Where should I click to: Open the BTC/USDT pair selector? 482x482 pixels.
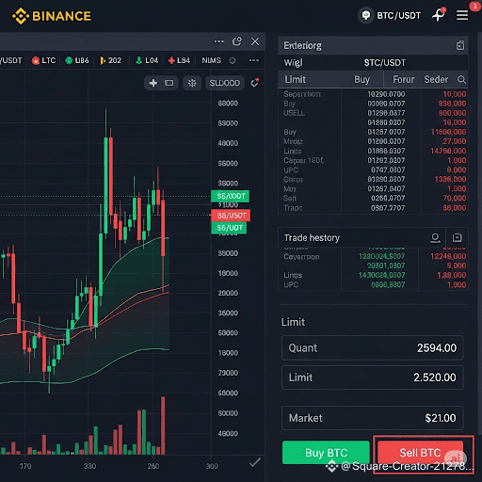coord(390,15)
